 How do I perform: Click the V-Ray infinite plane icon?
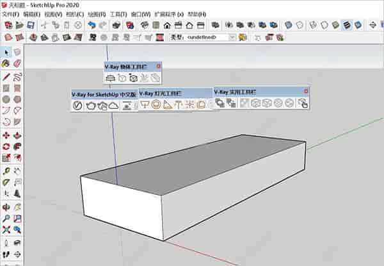(110, 78)
